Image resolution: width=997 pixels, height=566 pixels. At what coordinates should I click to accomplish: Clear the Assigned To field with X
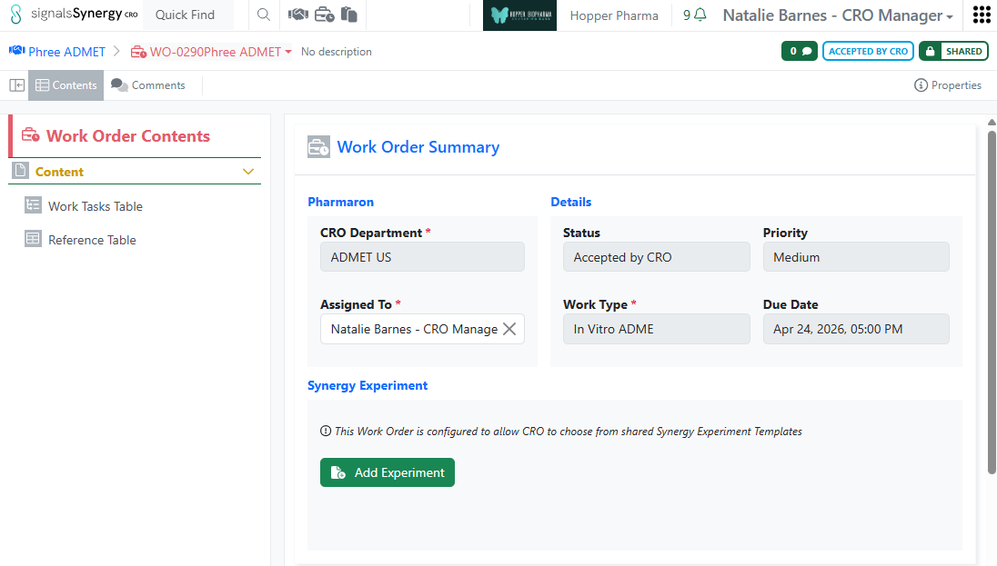509,329
